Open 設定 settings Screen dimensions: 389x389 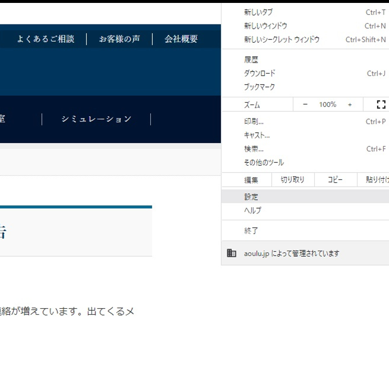[x=305, y=197]
